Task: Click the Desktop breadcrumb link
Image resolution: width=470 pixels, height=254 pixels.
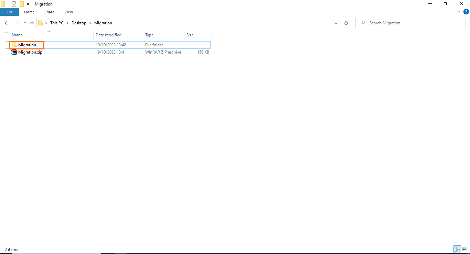Action: pos(79,23)
